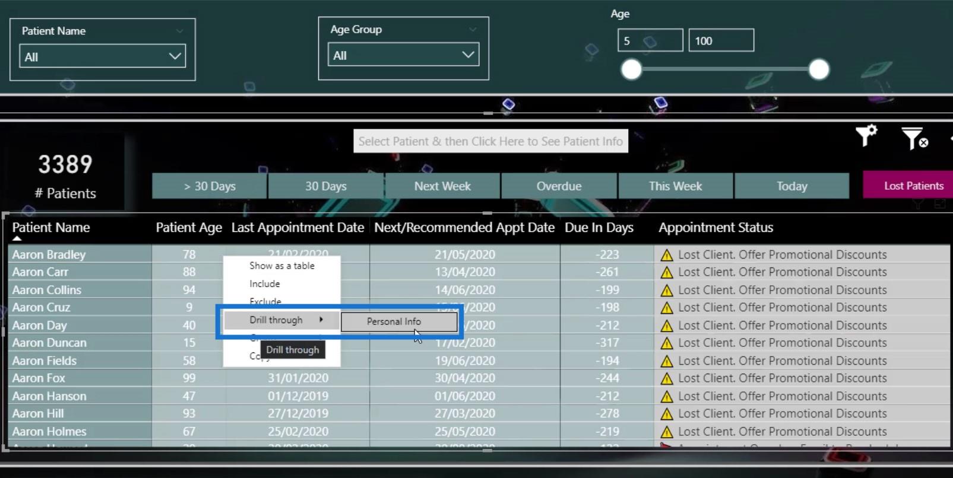The image size is (953, 478).
Task: Click Select Patient then See Patient Info button
Action: pos(490,141)
